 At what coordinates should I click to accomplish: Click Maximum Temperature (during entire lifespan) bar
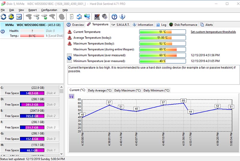(163, 49)
